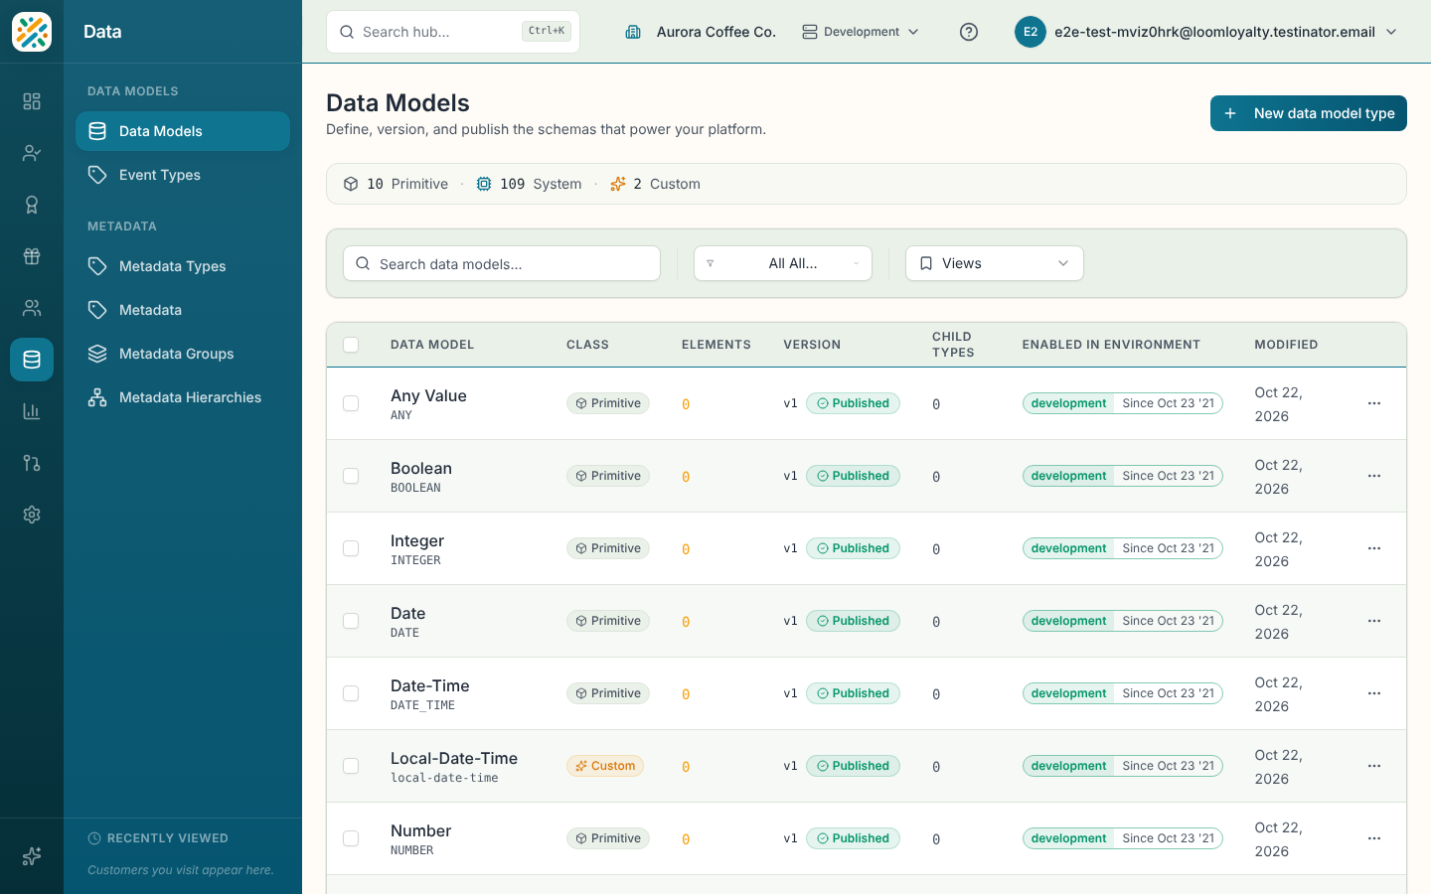Open the Local-Date-Time data model

click(x=454, y=758)
